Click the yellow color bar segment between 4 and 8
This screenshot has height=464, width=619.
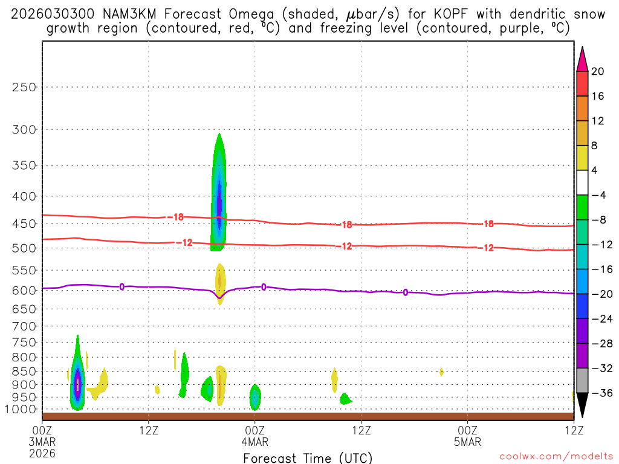[582, 158]
